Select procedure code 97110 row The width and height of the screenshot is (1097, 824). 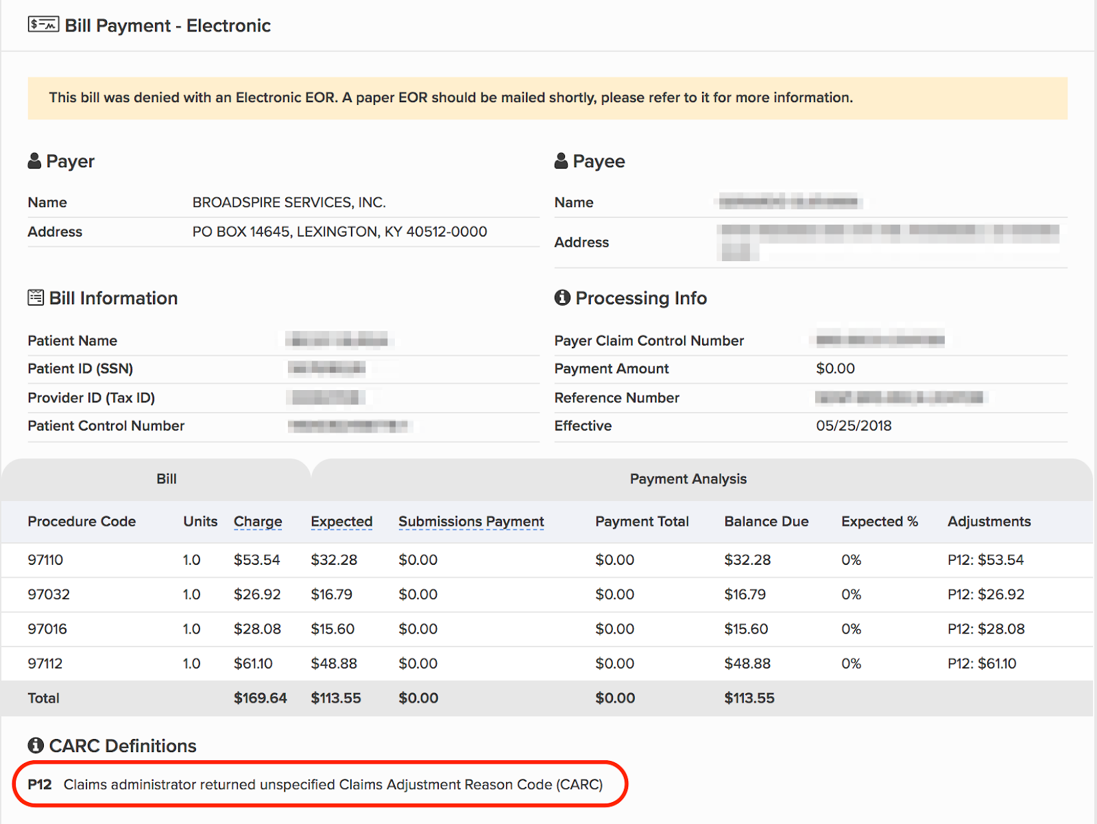(45, 560)
